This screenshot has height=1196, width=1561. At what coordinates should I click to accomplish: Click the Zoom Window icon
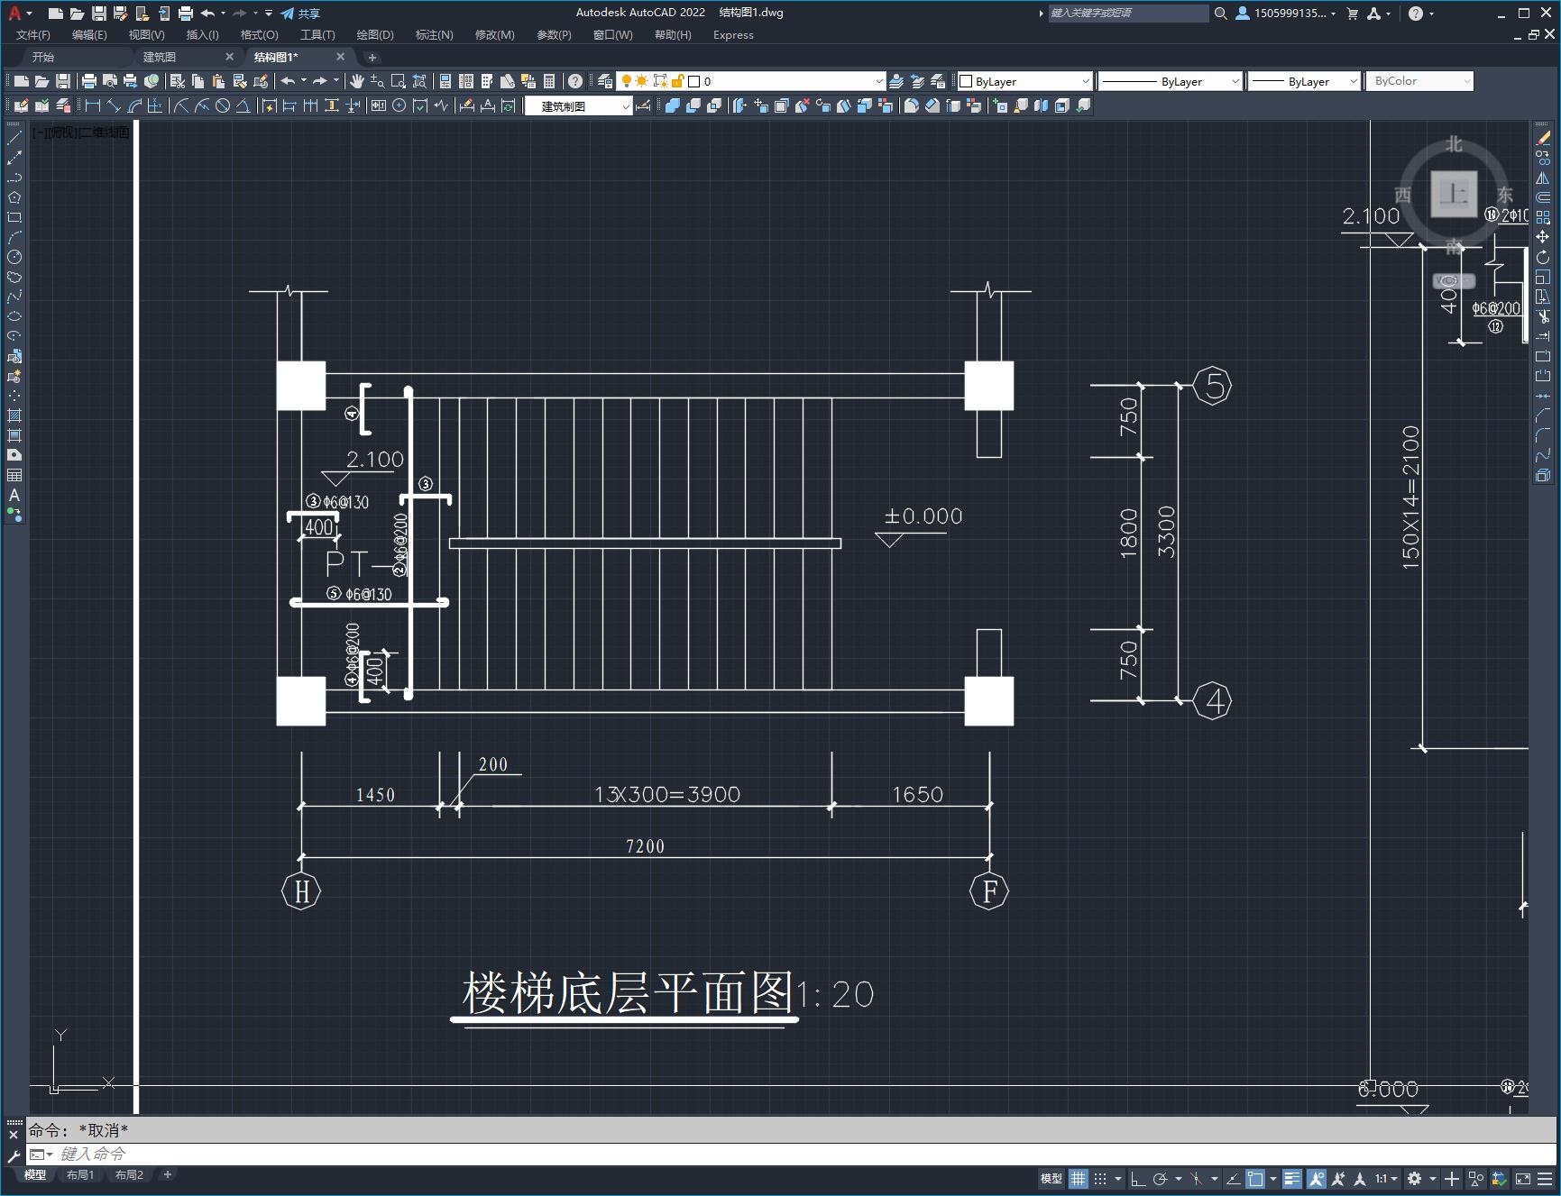[x=398, y=81]
